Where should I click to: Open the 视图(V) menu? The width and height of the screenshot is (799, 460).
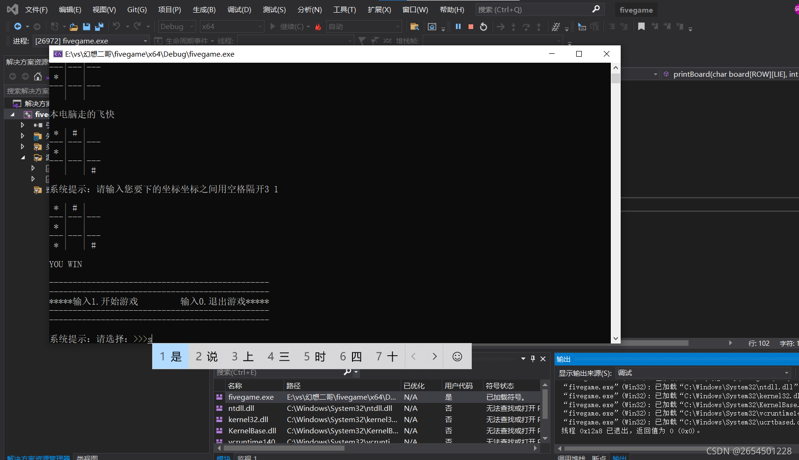click(x=104, y=9)
